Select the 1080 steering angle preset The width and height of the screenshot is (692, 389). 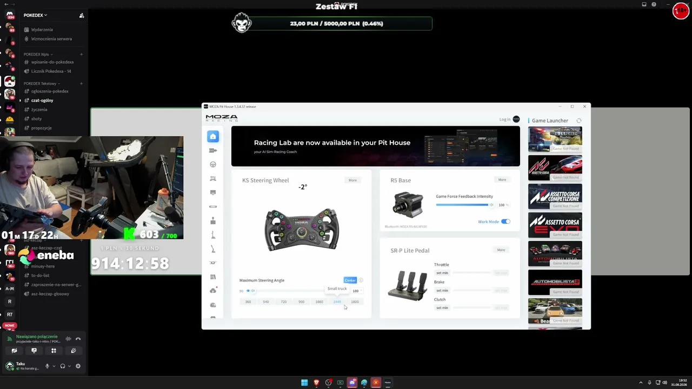coord(319,301)
